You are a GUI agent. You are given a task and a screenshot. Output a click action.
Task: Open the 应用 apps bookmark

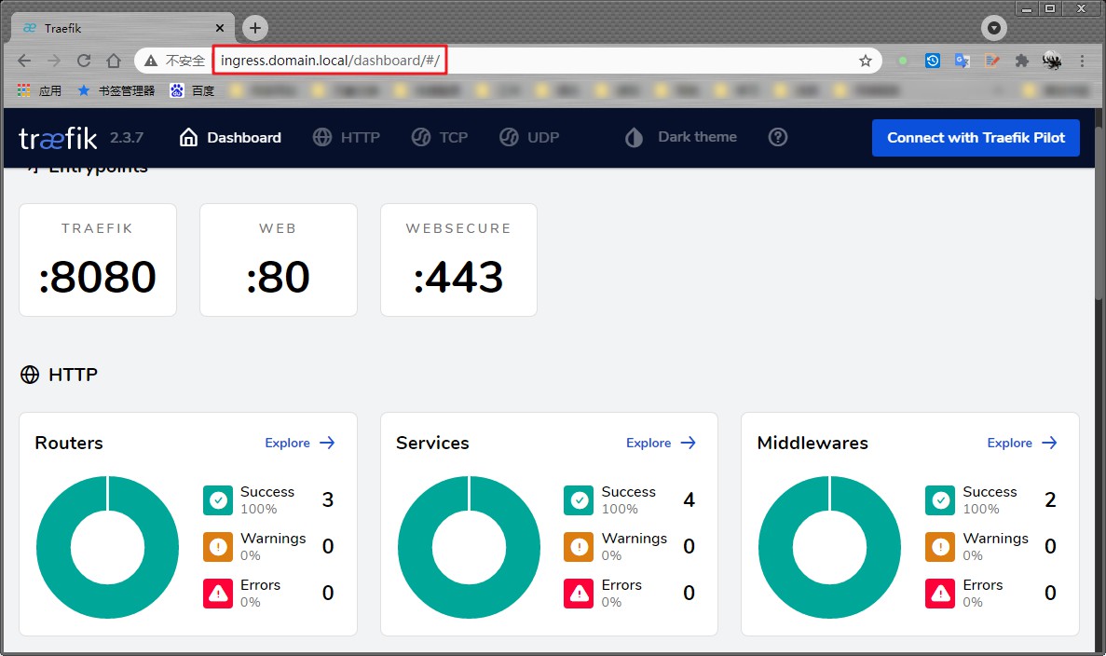pyautogui.click(x=39, y=90)
